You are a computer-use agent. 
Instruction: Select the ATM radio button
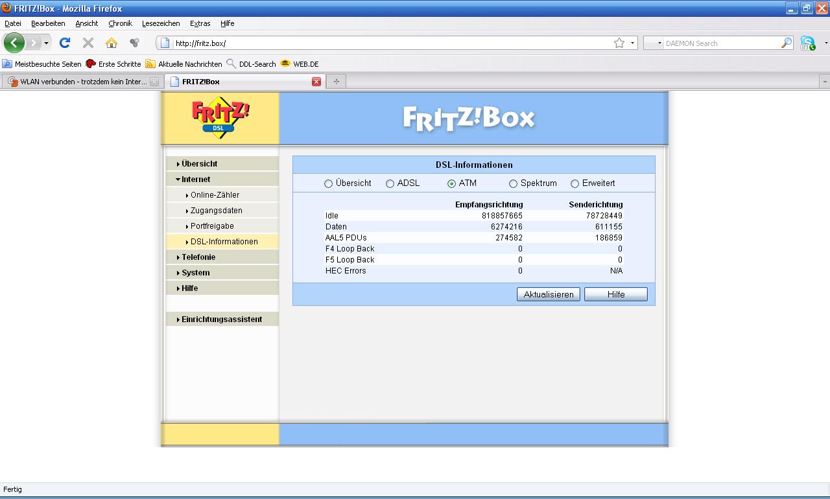tap(451, 184)
